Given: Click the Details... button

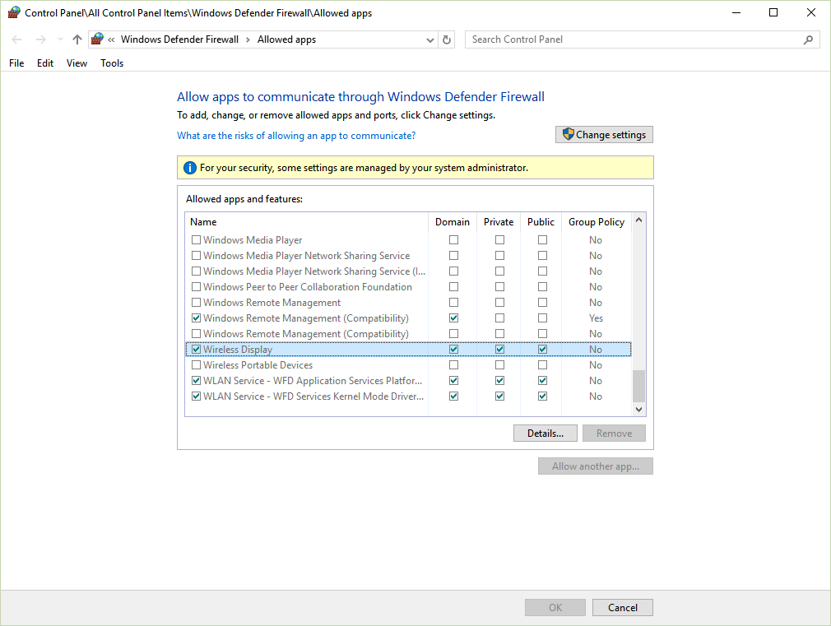Looking at the screenshot, I should click(545, 433).
